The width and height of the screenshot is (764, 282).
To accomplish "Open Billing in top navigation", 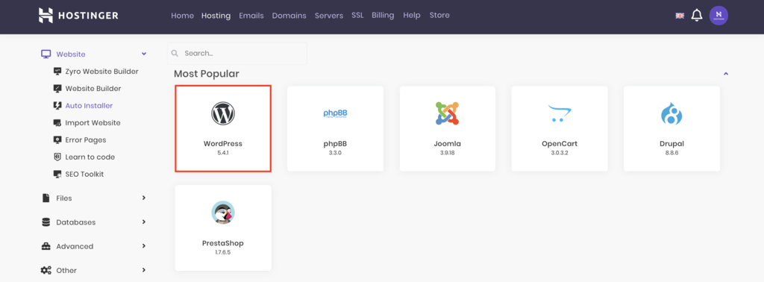I will click(383, 16).
